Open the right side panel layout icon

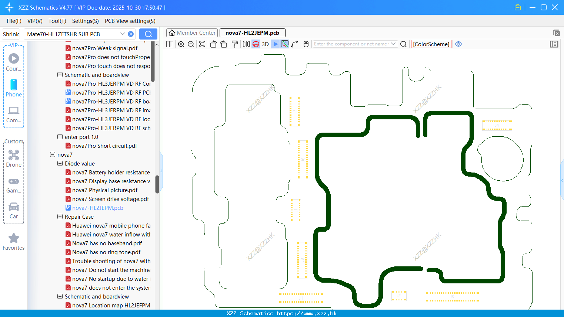pos(554,44)
